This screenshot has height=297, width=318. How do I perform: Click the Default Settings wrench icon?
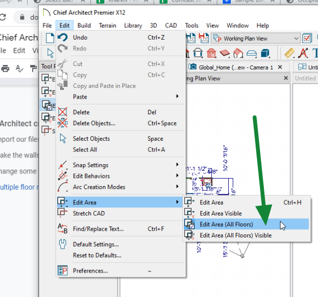coord(62,244)
